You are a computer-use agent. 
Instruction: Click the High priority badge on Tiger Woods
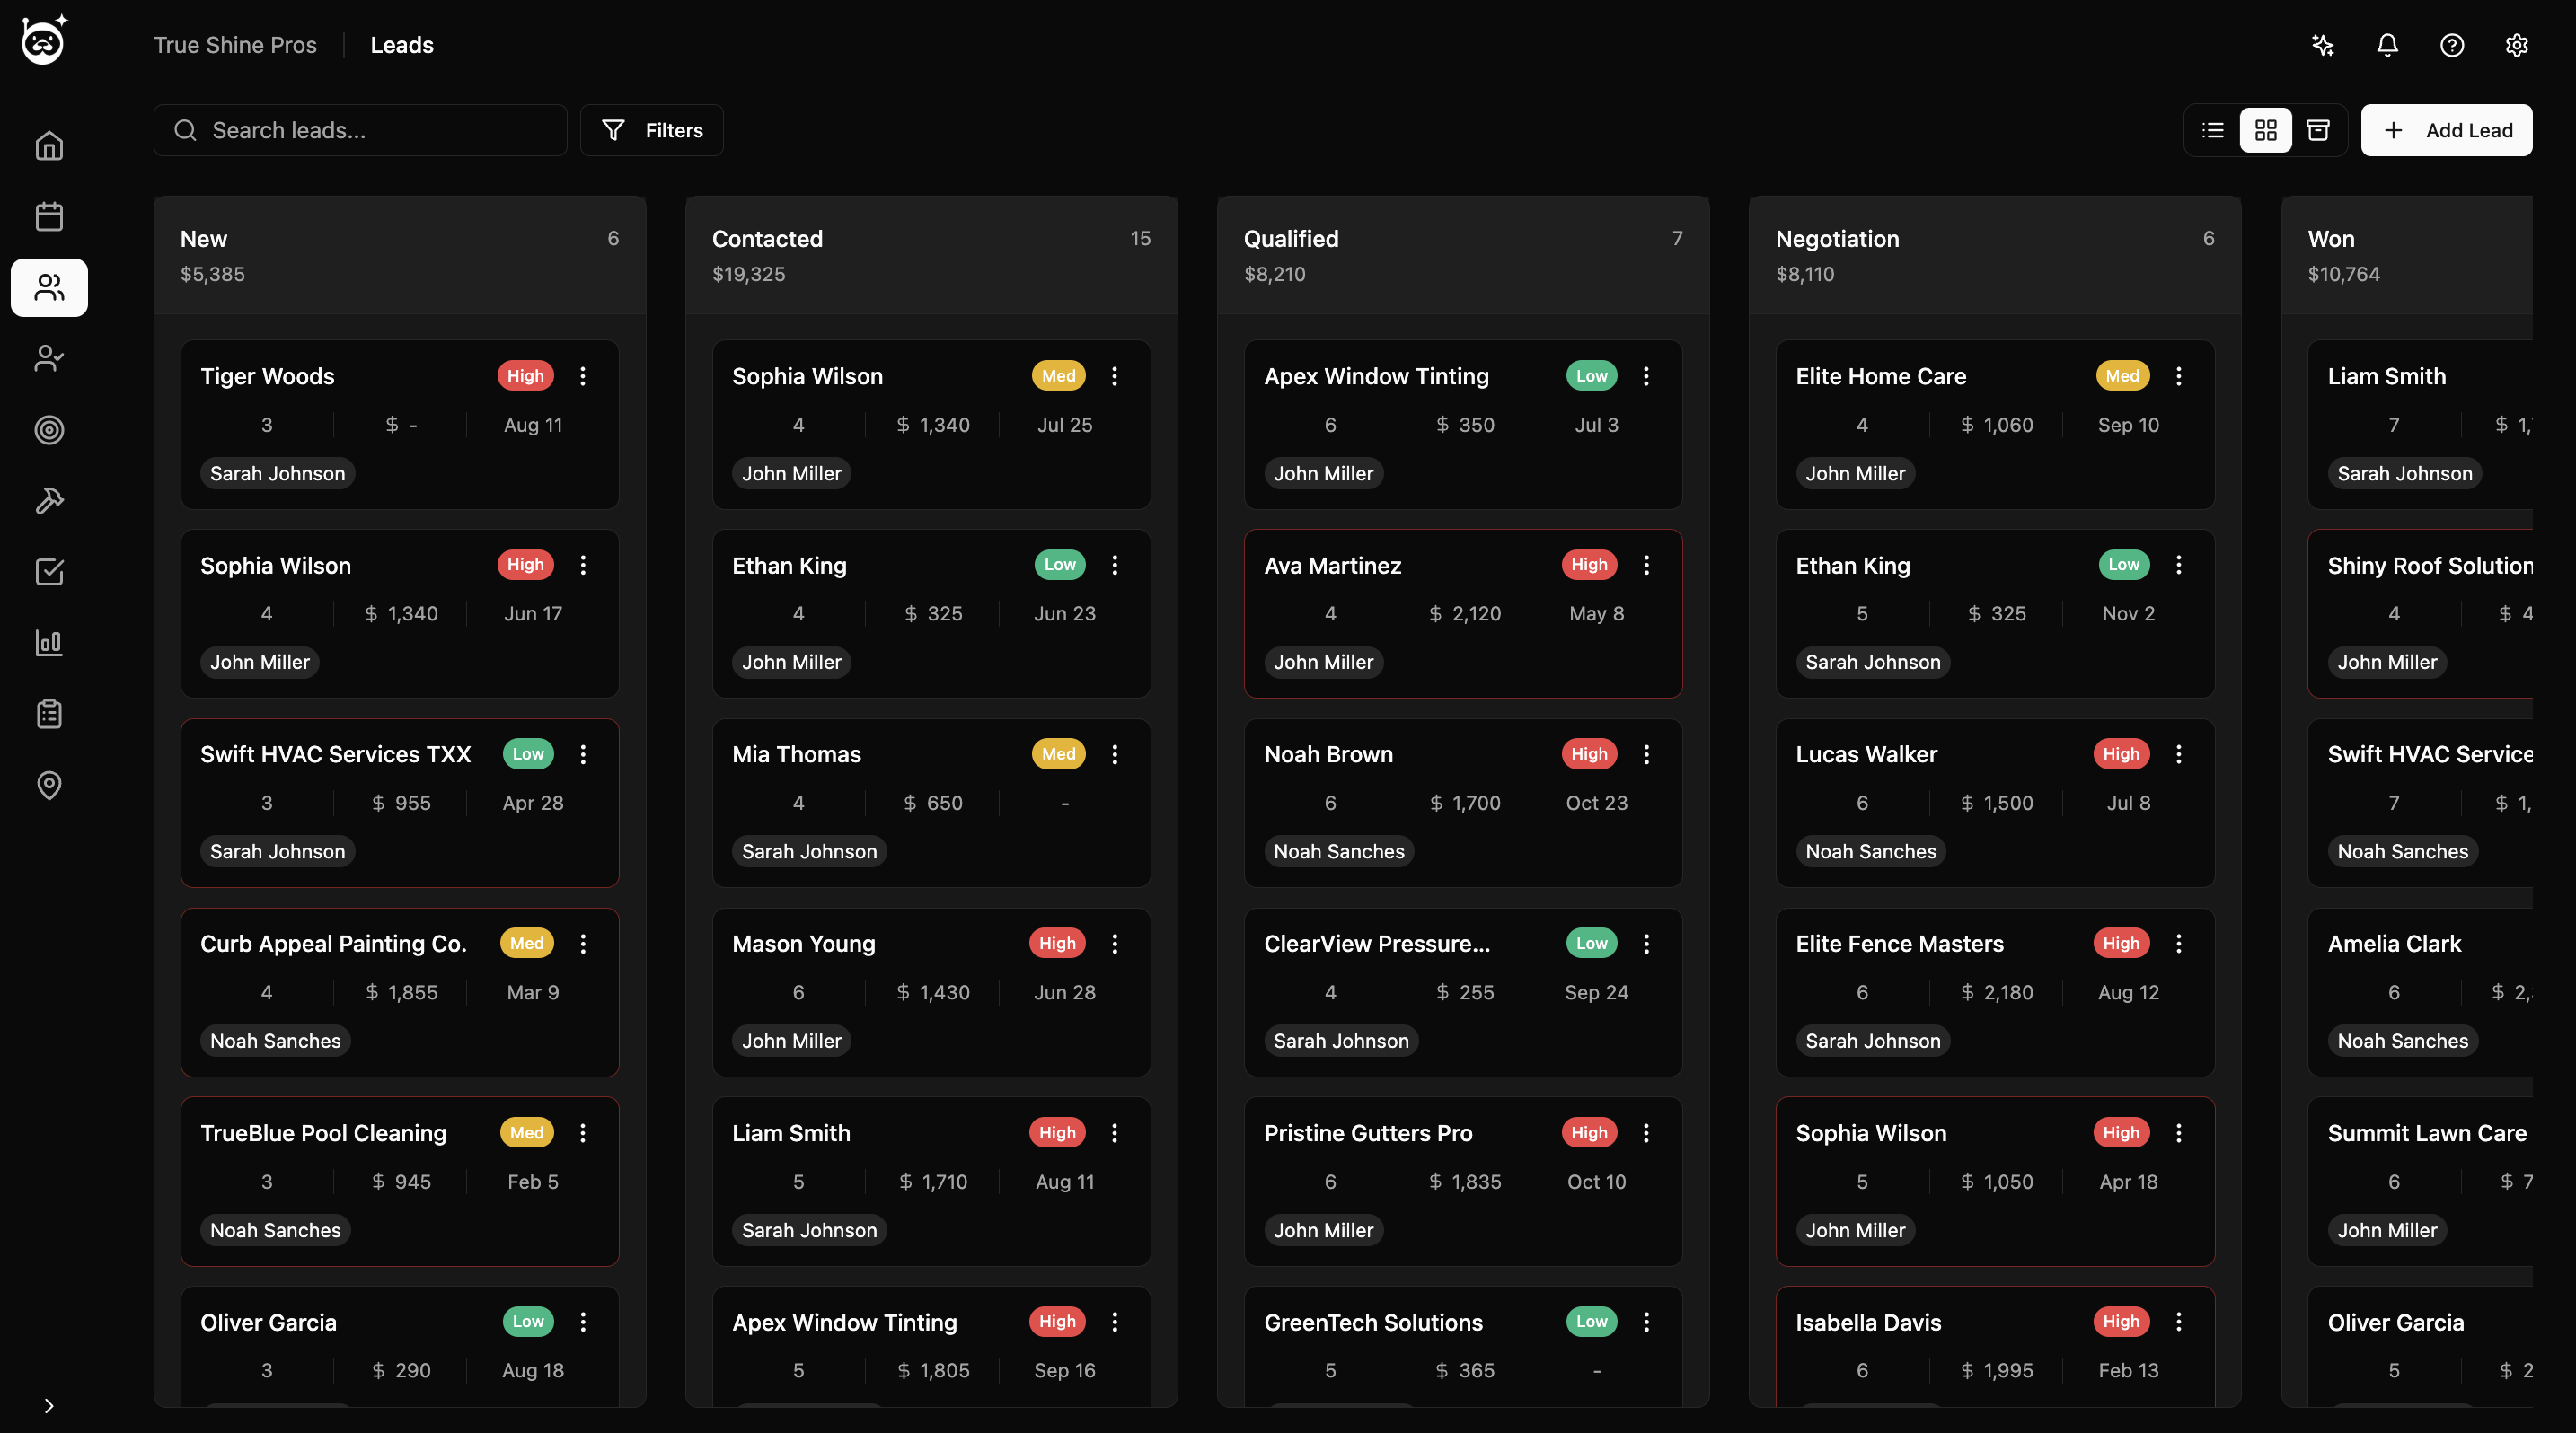(x=525, y=375)
